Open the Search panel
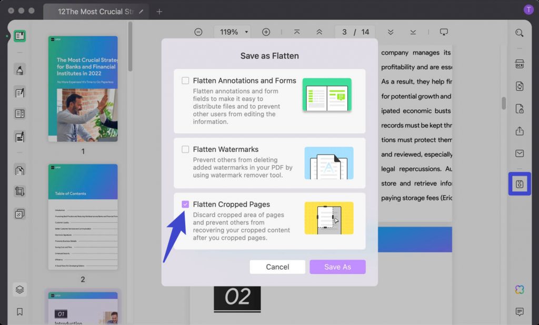539x325 pixels. point(520,33)
